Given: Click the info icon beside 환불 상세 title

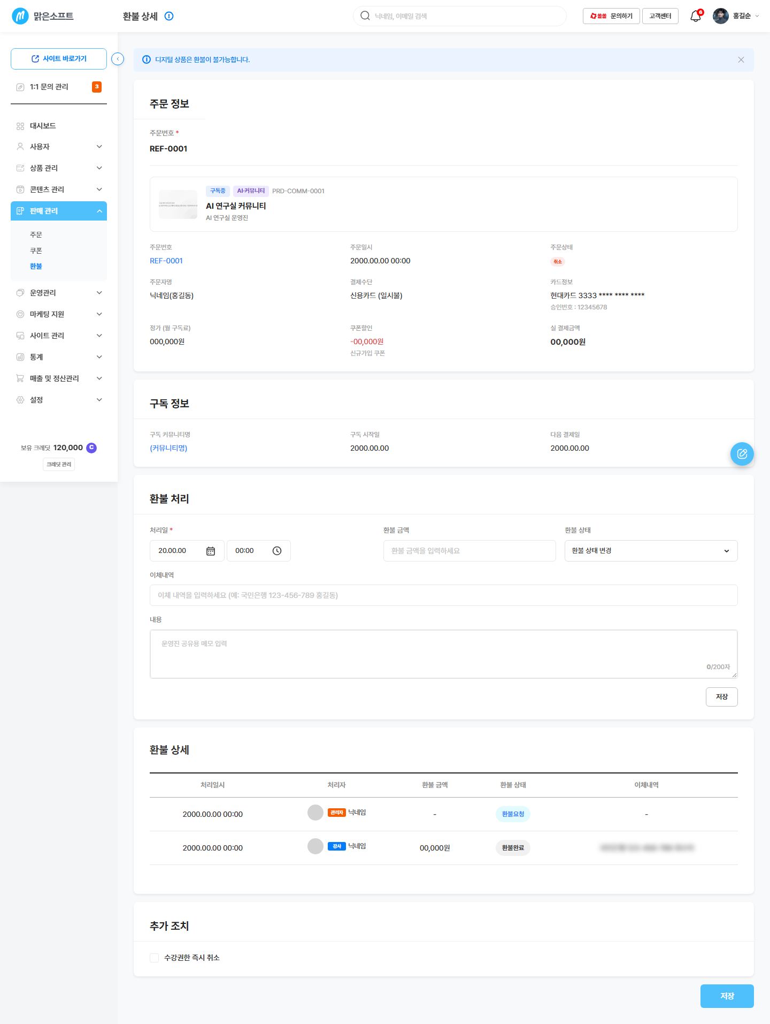Looking at the screenshot, I should [x=169, y=16].
